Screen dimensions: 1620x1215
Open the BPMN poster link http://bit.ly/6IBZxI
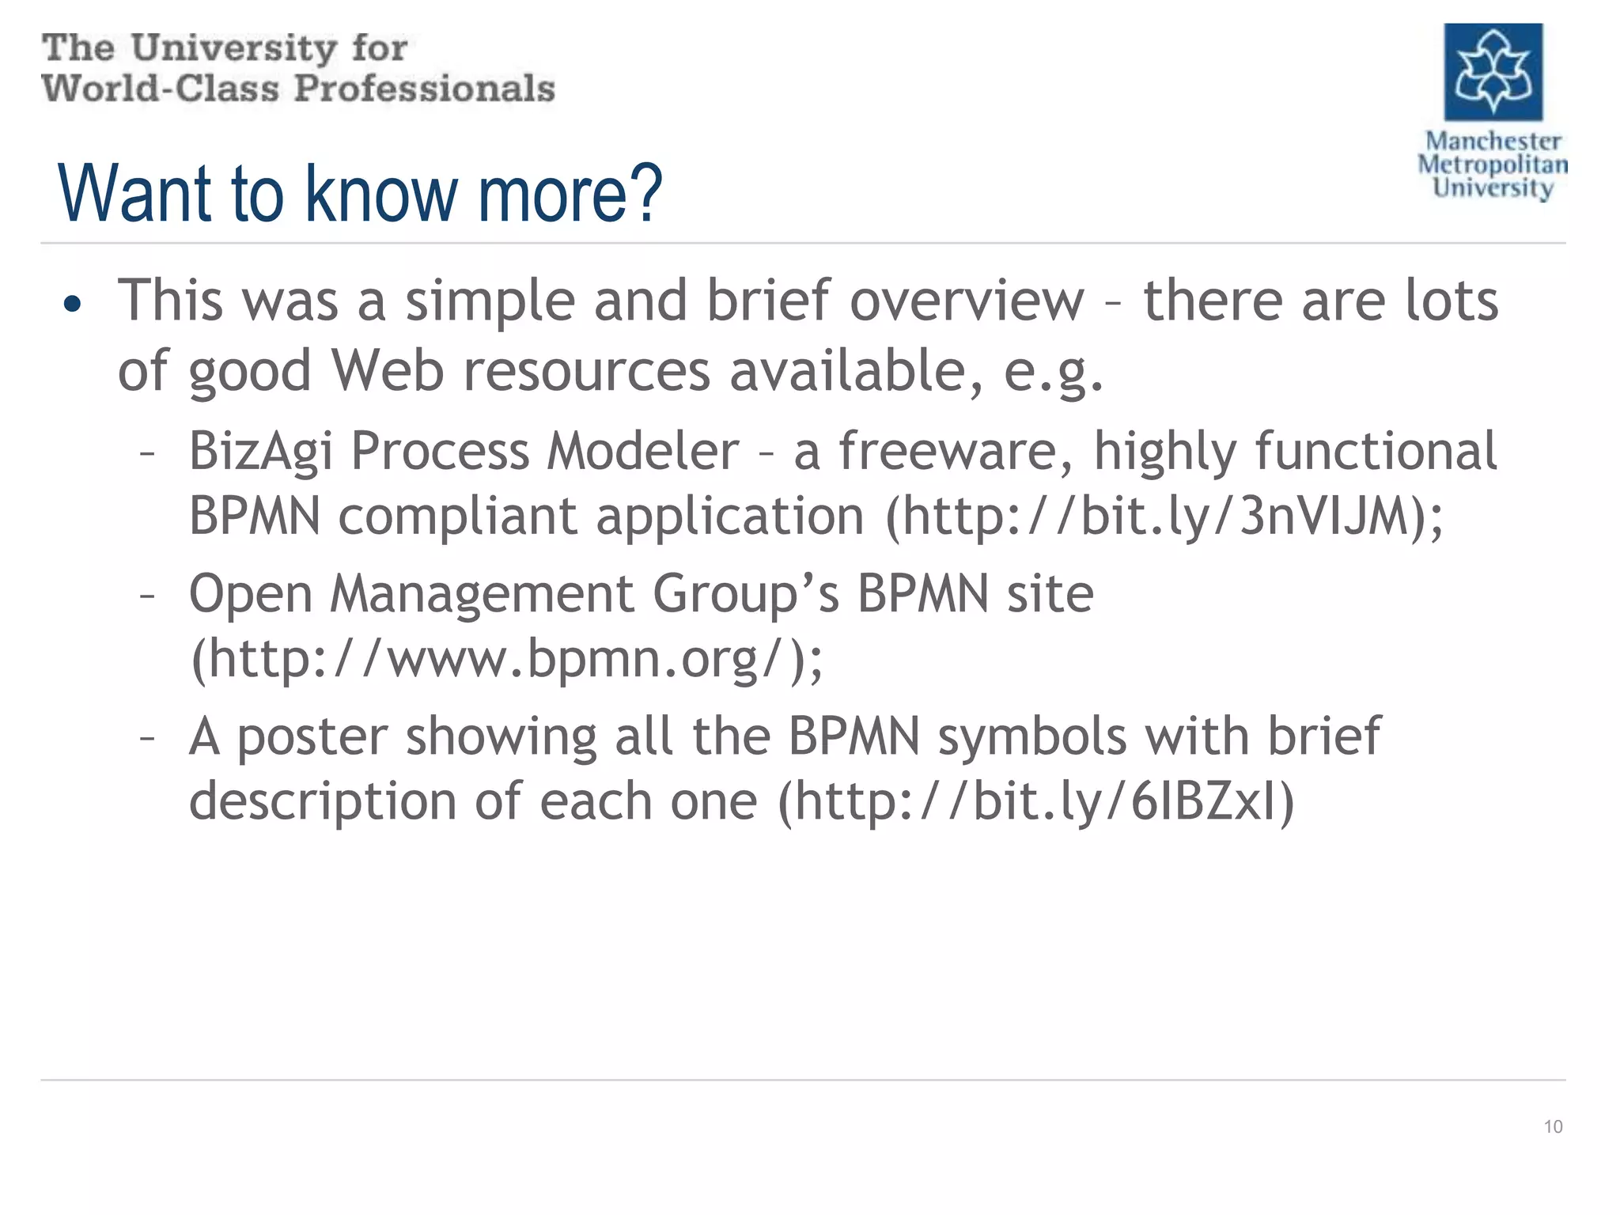pyautogui.click(x=1035, y=801)
